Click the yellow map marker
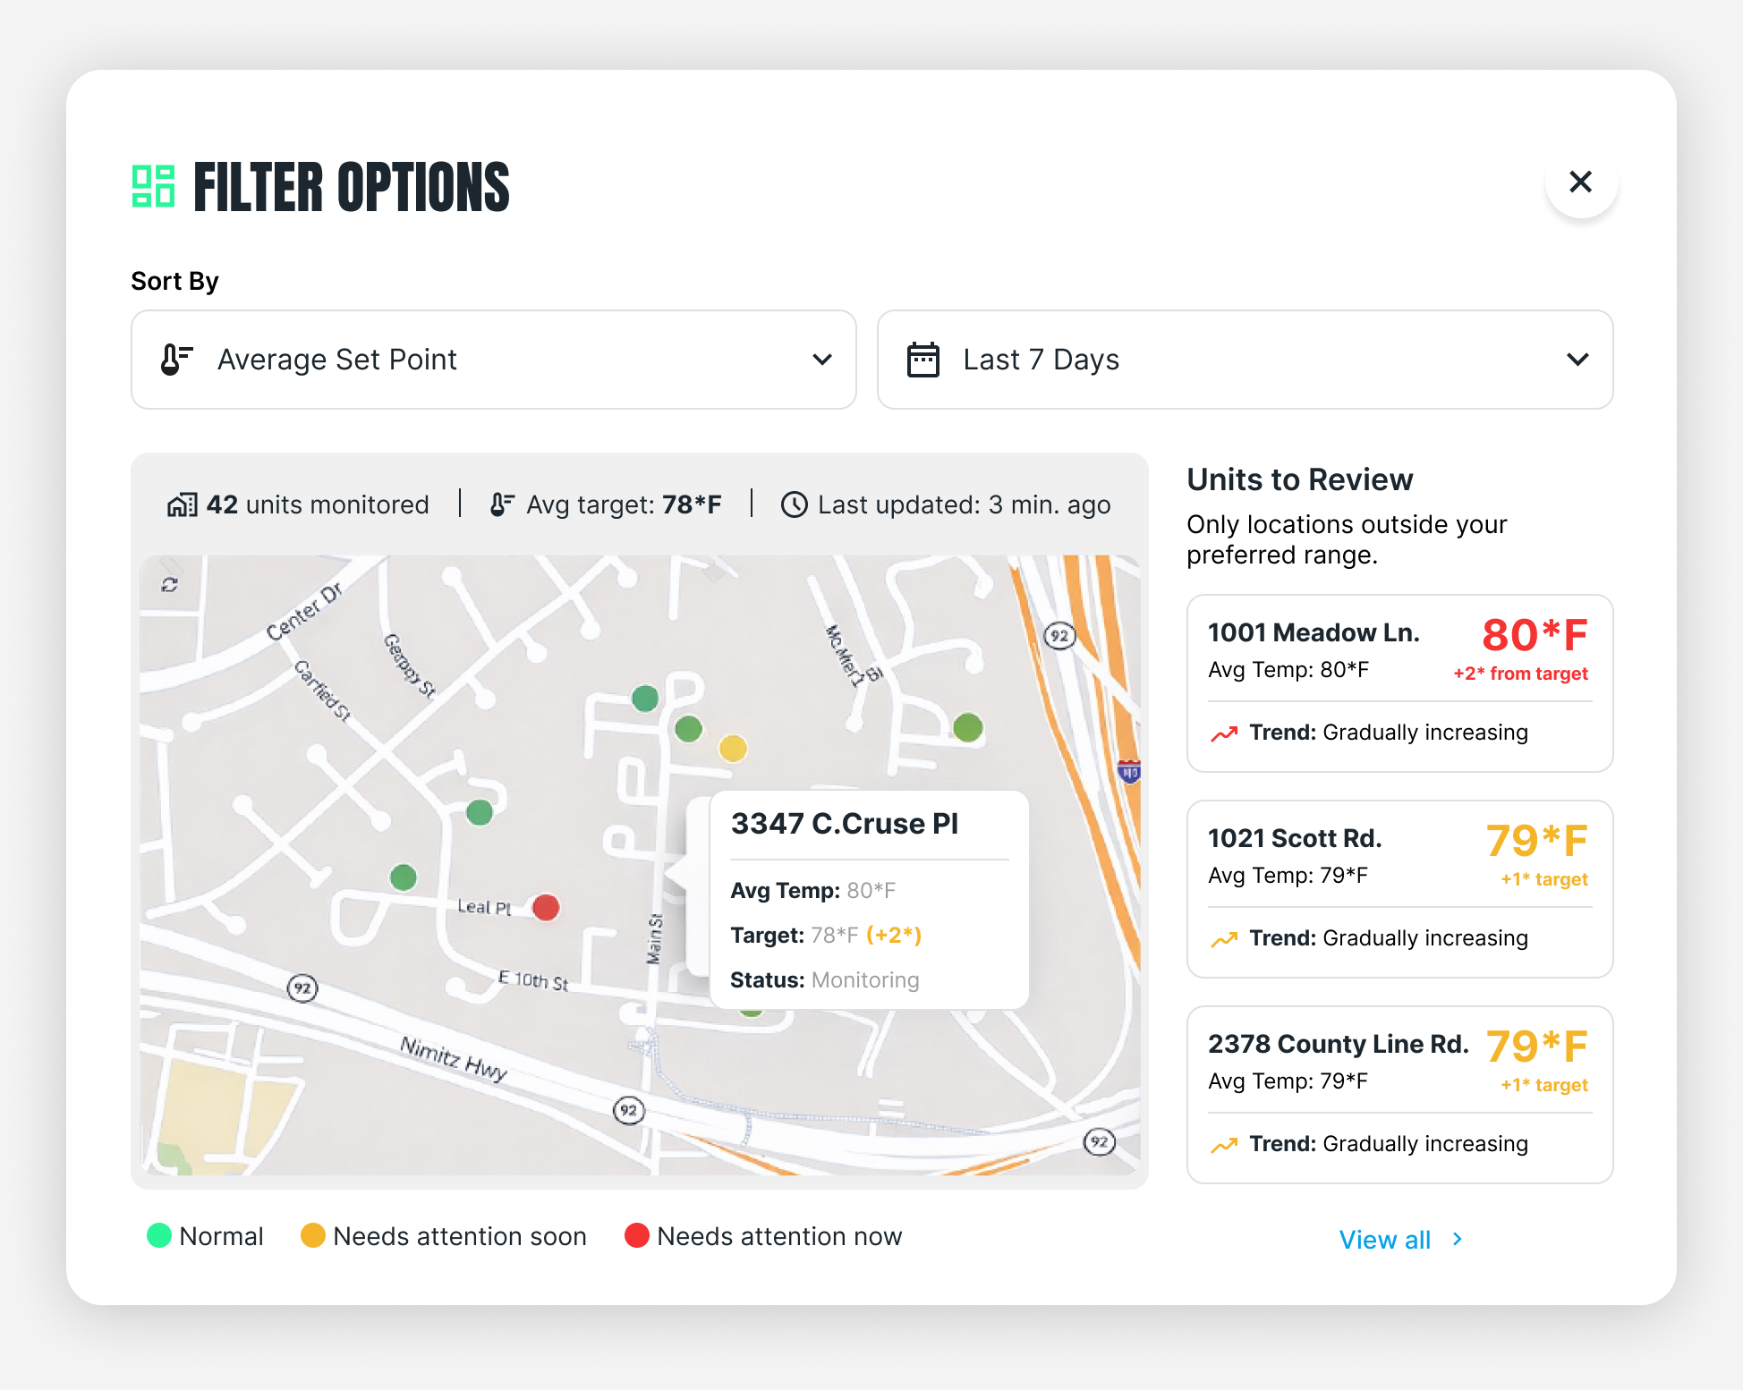 point(733,748)
